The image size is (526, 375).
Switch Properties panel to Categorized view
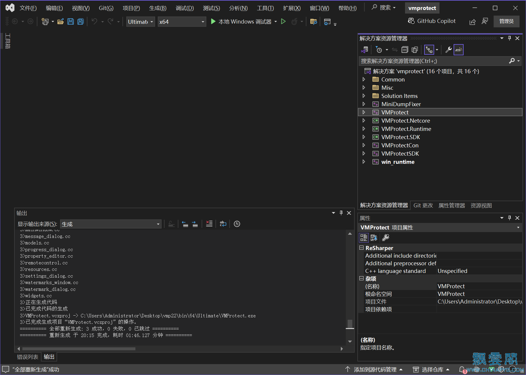(x=364, y=237)
